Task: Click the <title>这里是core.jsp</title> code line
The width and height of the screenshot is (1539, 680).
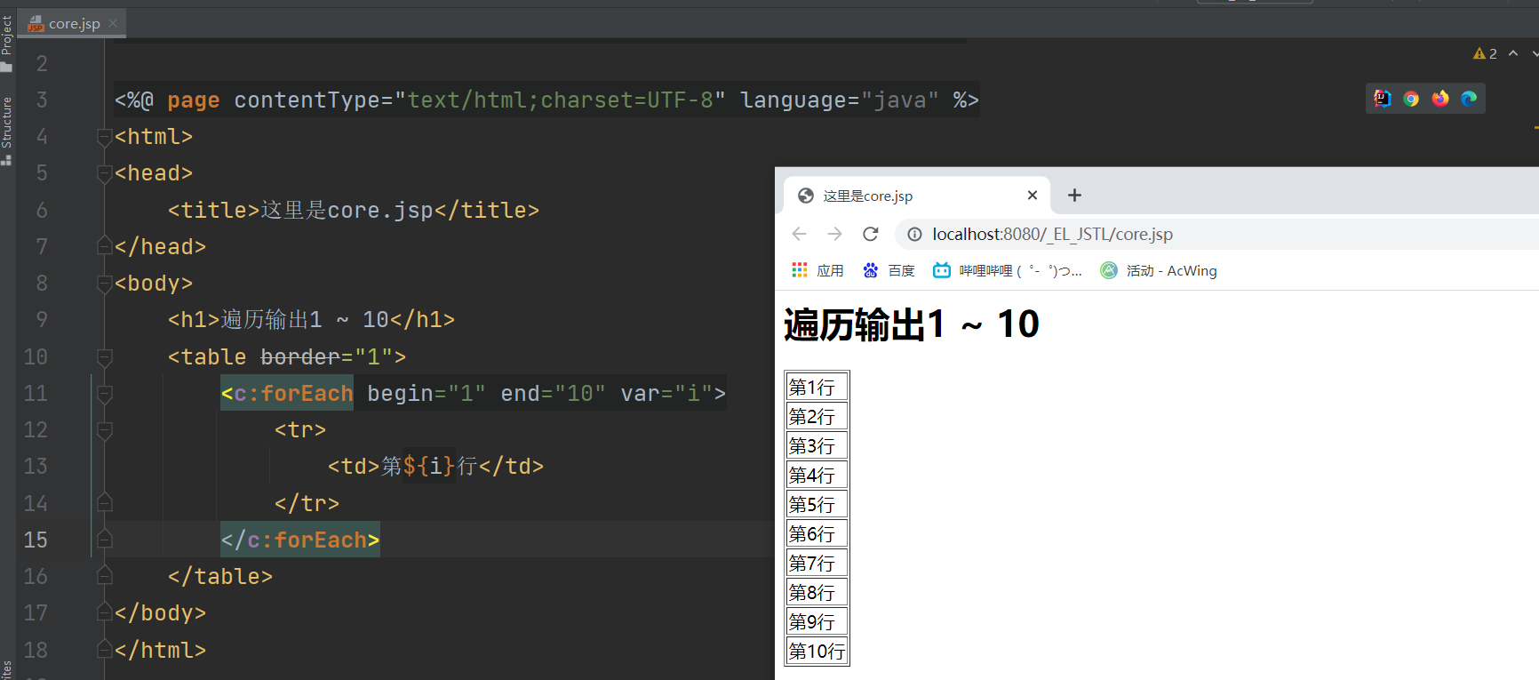Action: [x=354, y=210]
